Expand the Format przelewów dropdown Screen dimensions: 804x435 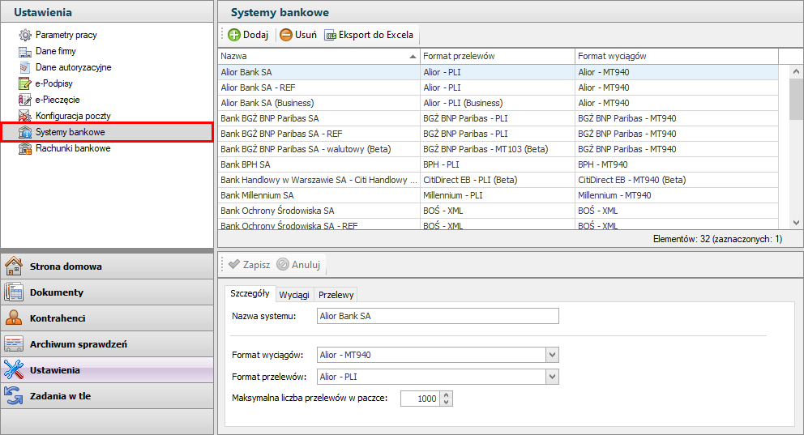pos(552,377)
